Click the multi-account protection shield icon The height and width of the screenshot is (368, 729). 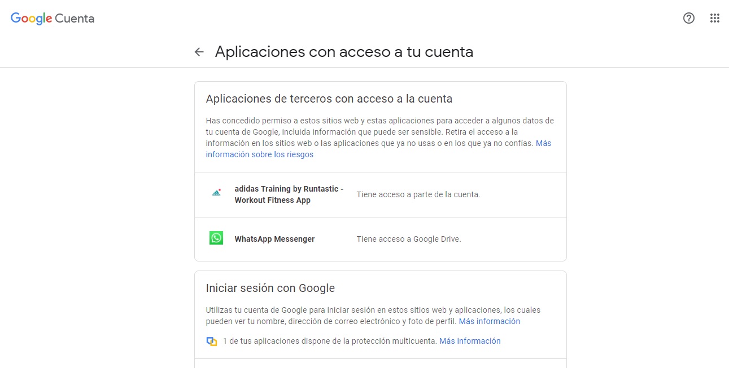212,341
